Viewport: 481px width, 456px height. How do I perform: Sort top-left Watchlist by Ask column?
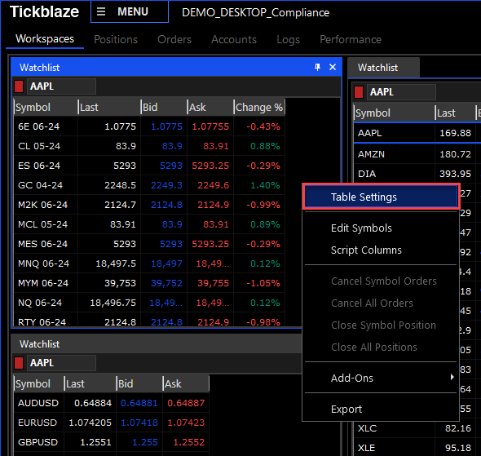210,108
